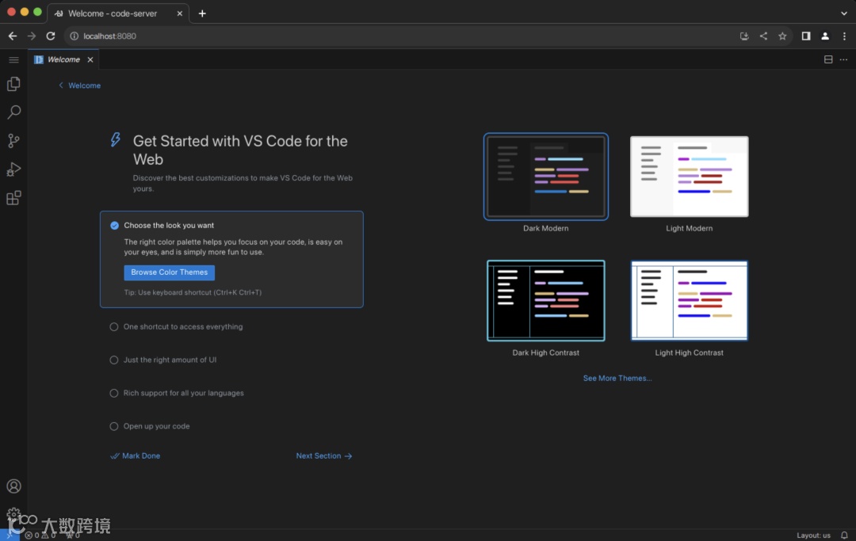
Task: View site information icon for localhost
Action: (x=74, y=36)
